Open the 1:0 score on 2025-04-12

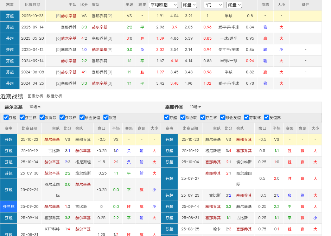click(x=84, y=50)
